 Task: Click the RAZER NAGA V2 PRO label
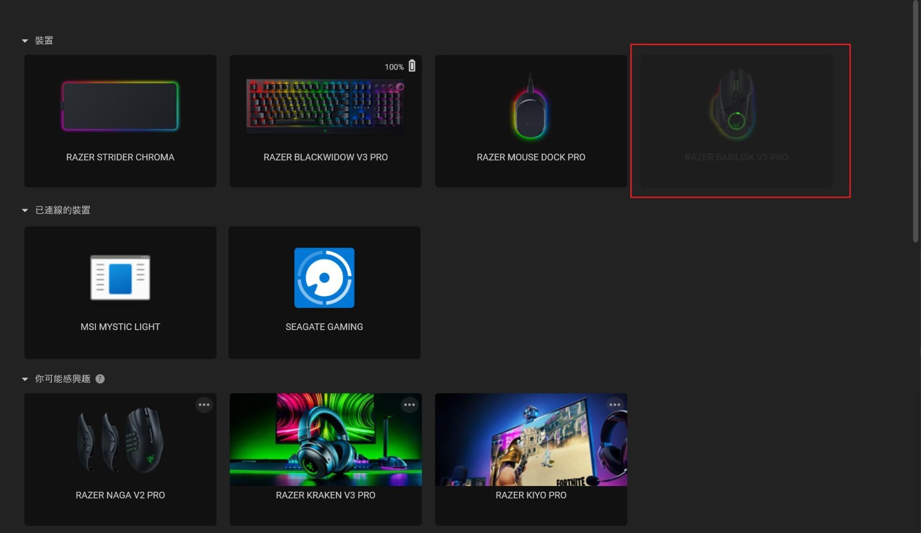pyautogui.click(x=120, y=495)
